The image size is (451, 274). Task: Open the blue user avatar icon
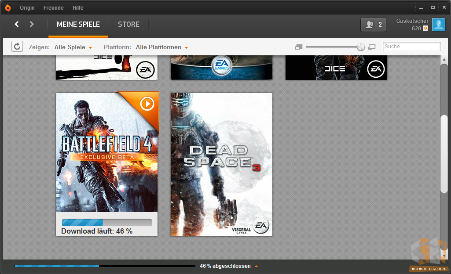point(439,25)
